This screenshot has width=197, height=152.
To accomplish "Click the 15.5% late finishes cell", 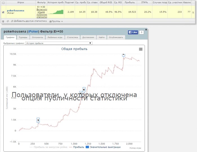I will pos(160,12).
